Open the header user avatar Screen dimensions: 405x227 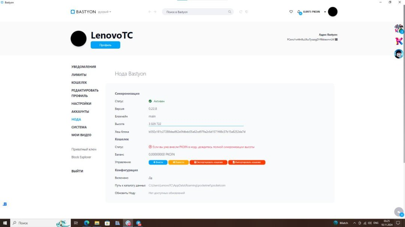click(333, 12)
